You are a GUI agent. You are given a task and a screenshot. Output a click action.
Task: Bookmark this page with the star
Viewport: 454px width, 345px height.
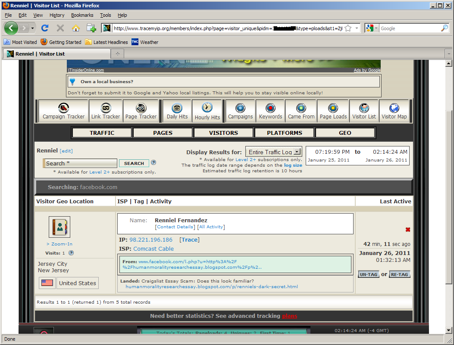pos(348,28)
